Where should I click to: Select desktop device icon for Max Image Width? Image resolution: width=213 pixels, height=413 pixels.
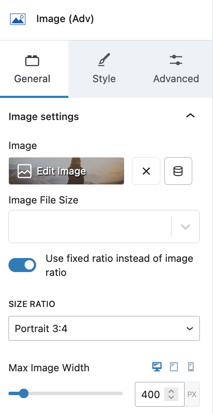click(157, 367)
